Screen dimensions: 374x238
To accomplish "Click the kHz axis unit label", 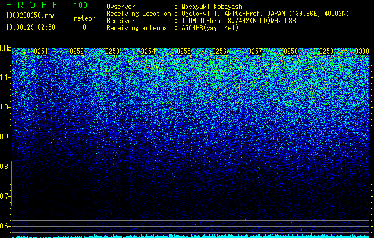I will pos(5,48).
